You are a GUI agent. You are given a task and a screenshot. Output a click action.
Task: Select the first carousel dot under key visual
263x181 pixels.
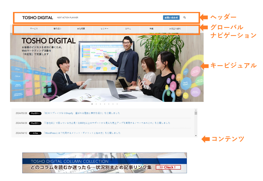(93, 103)
